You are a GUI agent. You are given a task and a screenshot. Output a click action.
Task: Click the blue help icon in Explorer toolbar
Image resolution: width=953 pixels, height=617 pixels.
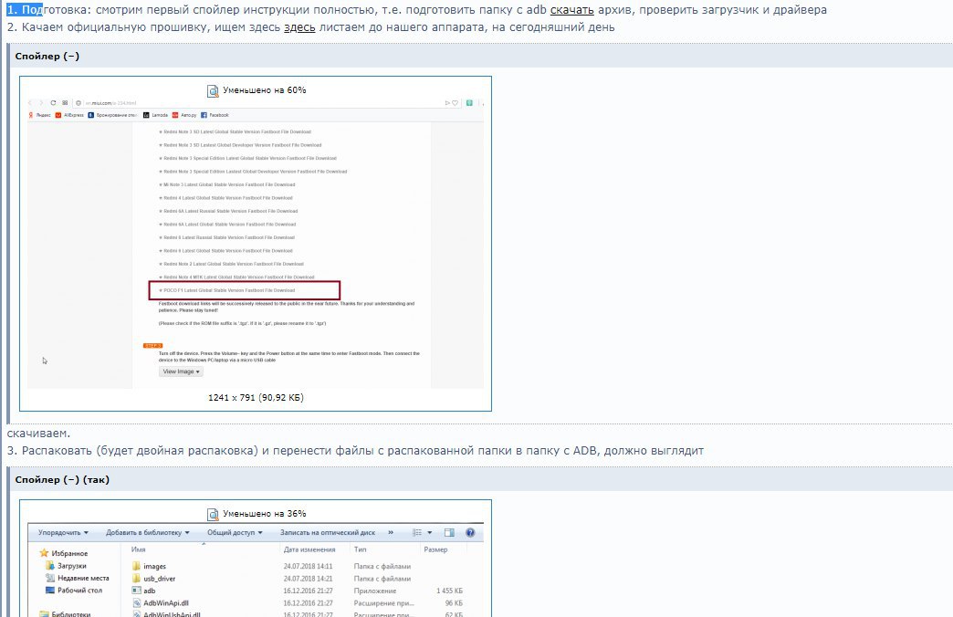[470, 532]
